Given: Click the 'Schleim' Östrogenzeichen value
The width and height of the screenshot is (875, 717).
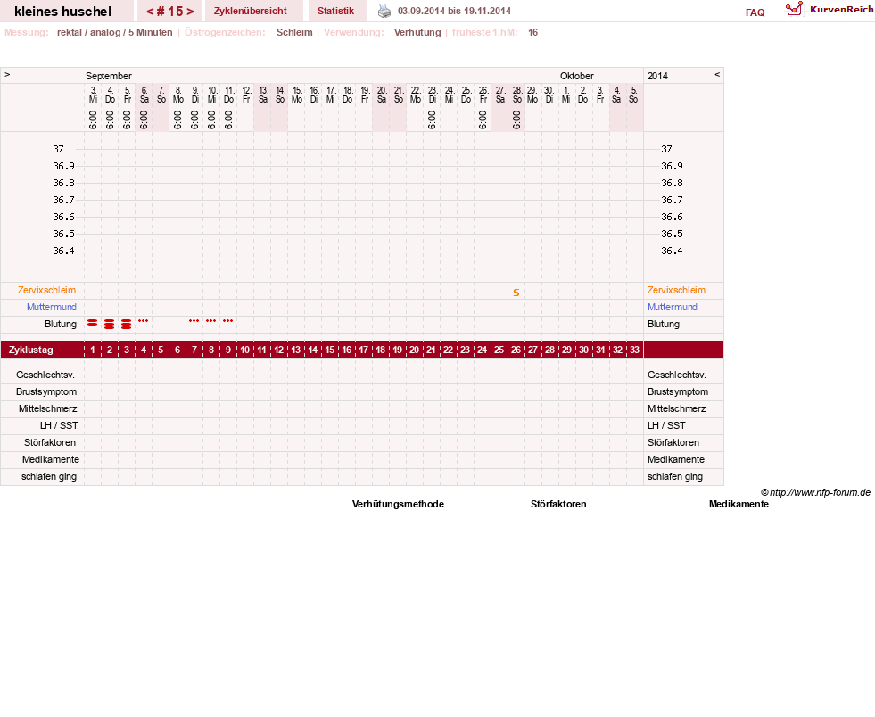Looking at the screenshot, I should 294,32.
